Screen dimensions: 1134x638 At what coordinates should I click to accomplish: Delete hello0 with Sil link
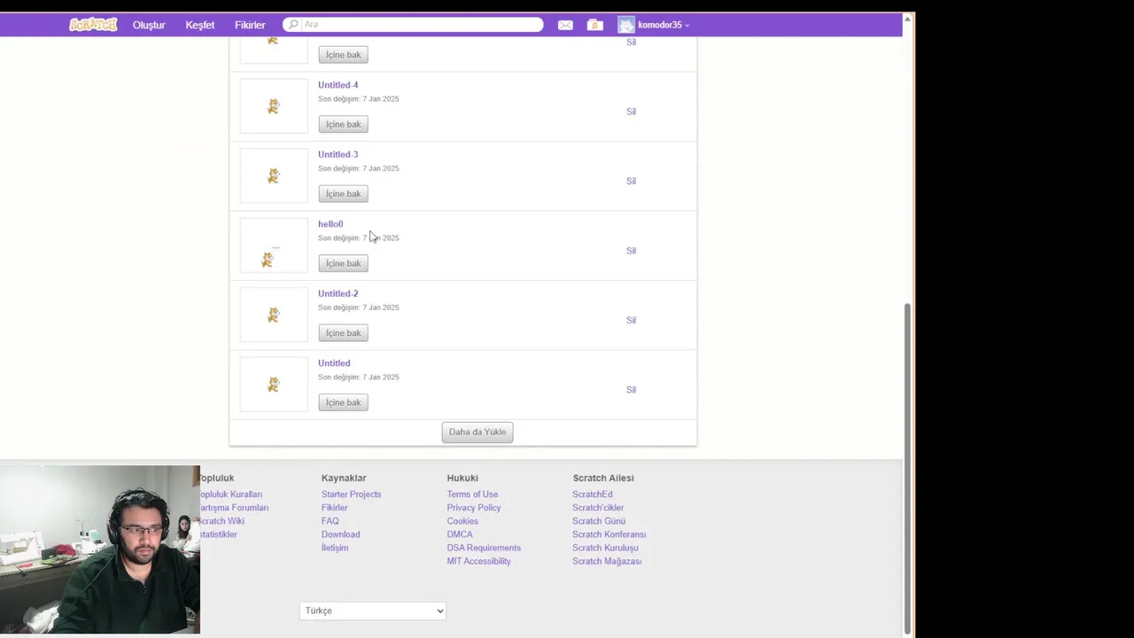pos(631,251)
